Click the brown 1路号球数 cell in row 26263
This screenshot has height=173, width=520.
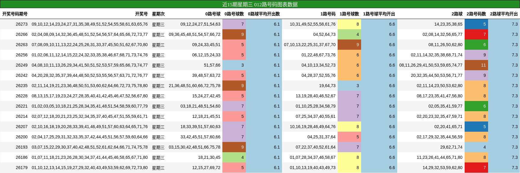pyautogui.click(x=349, y=45)
